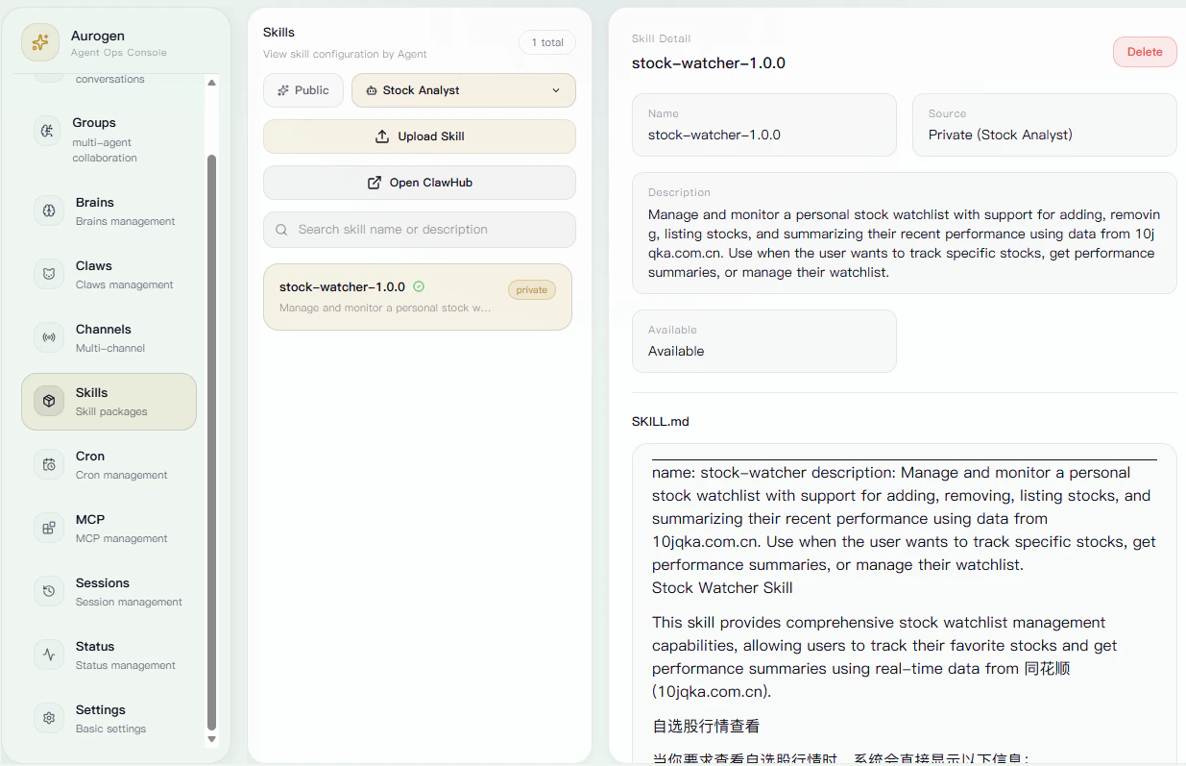Screen dimensions: 1186x766
Task: Expand the Stock Analyst agent dropdown
Action: pyautogui.click(x=464, y=90)
